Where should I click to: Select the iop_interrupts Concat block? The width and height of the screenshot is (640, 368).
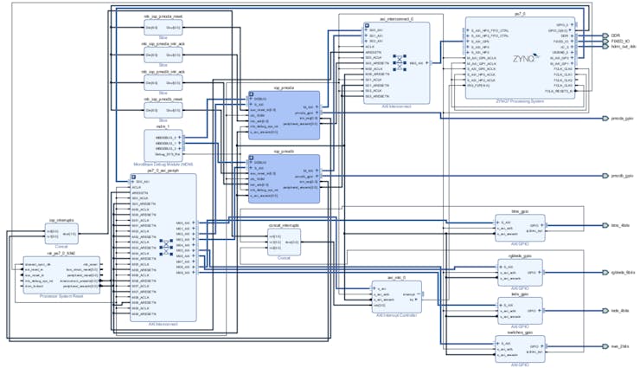[61, 234]
